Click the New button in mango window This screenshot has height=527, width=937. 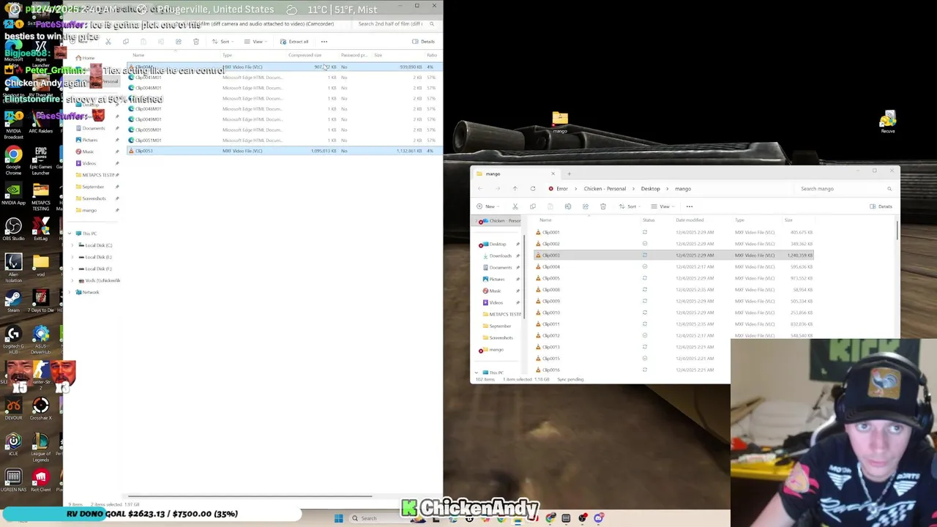click(x=487, y=206)
